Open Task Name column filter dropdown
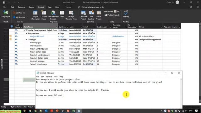 tap(57, 27)
